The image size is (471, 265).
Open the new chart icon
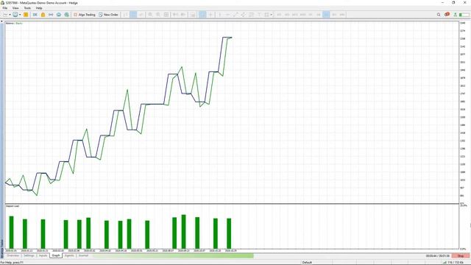point(5,15)
